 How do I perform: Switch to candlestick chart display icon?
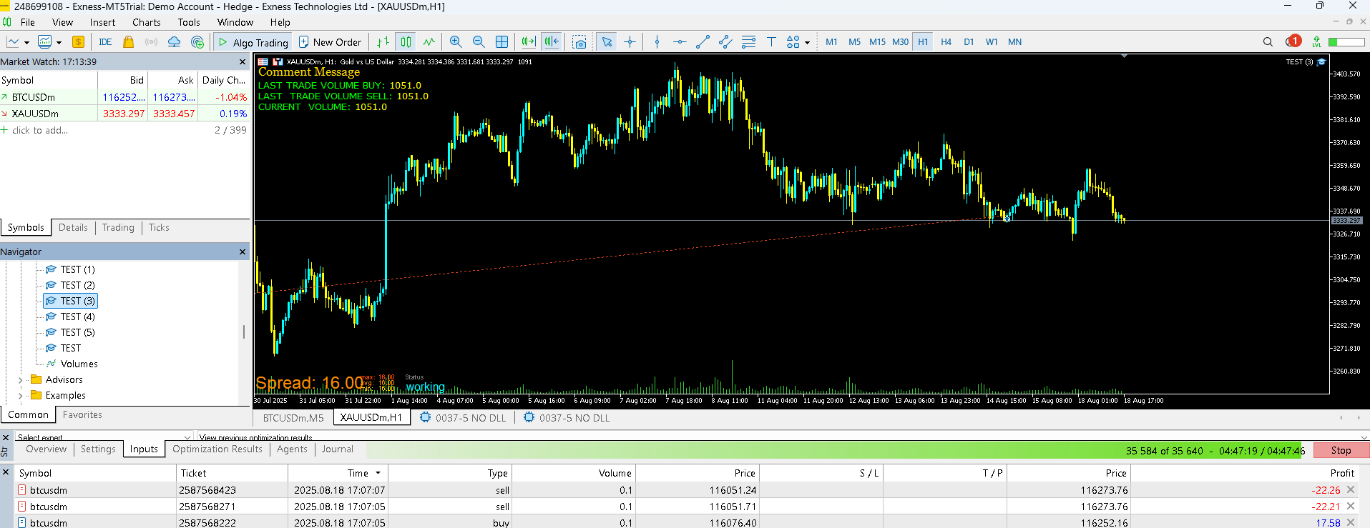tap(406, 42)
